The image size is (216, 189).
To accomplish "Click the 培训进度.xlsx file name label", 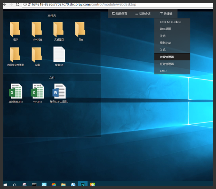I will (x=15, y=102).
